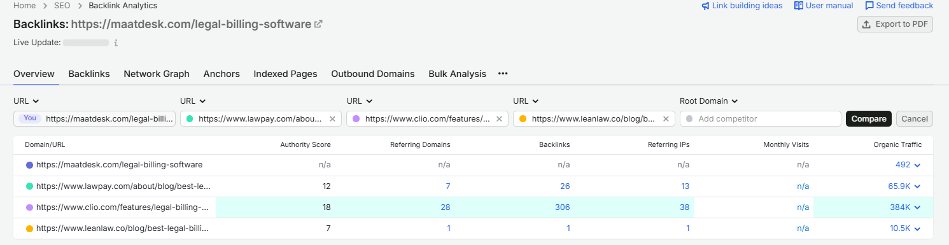Click the Send feedback link
The image size is (949, 245).
tap(899, 6)
